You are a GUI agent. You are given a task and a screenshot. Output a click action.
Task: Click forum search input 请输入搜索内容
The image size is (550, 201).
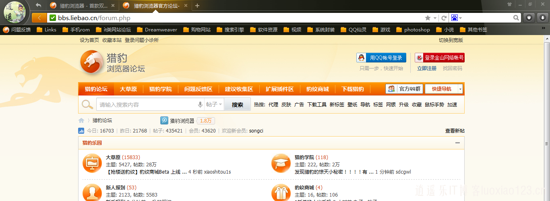click(x=147, y=105)
